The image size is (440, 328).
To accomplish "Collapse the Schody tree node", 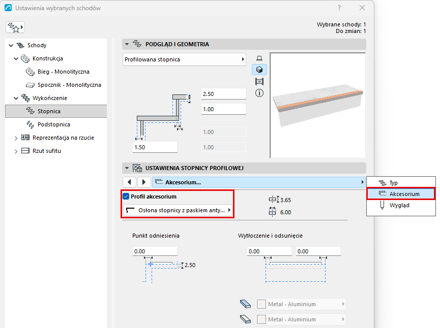I will click(x=11, y=45).
